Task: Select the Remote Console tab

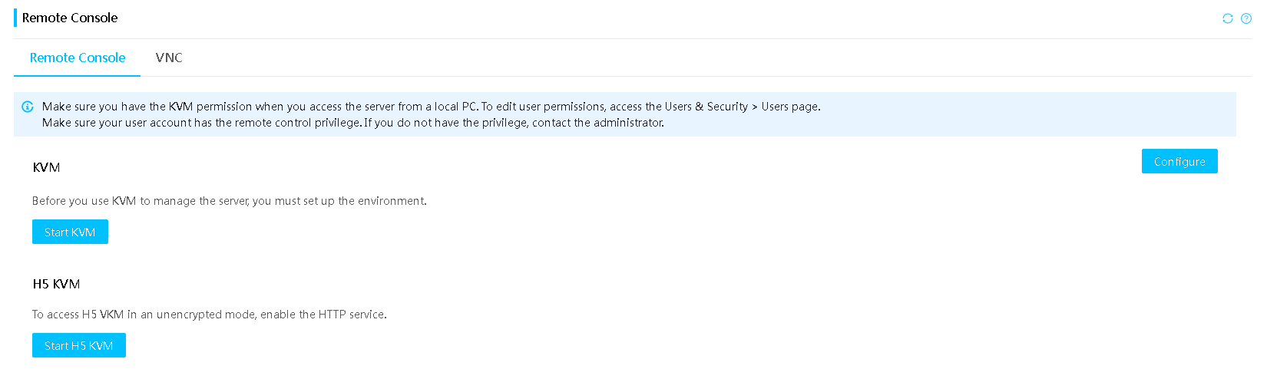Action: (77, 58)
